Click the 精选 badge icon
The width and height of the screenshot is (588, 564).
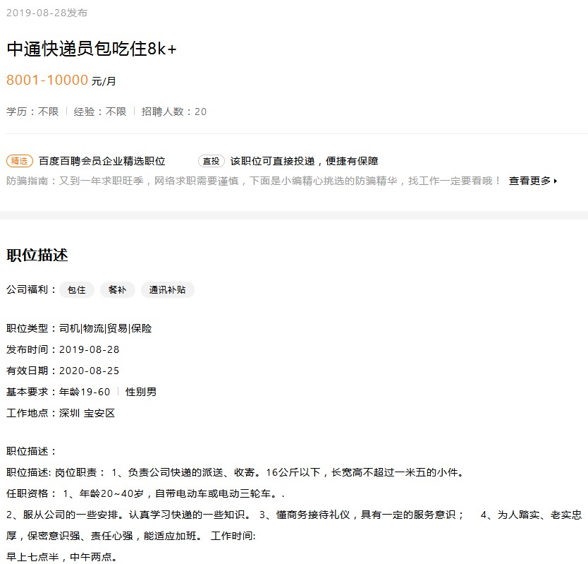20,161
